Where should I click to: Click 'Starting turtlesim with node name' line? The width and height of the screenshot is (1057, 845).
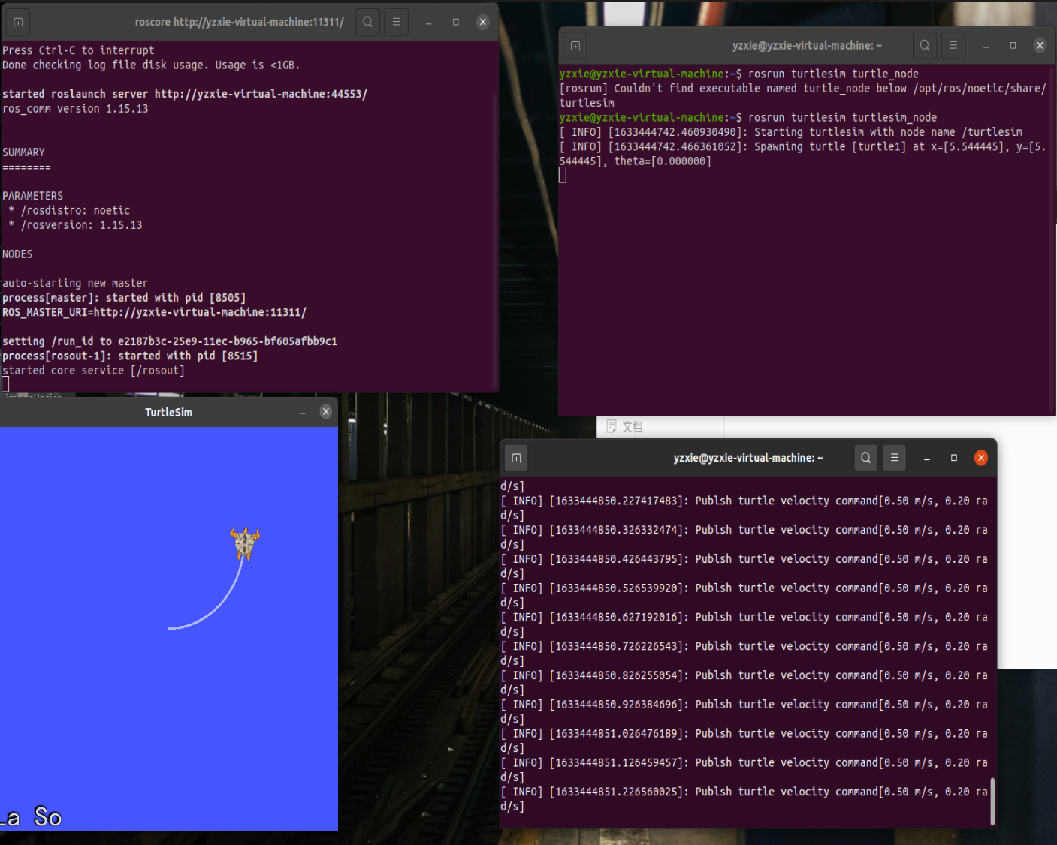(791, 132)
